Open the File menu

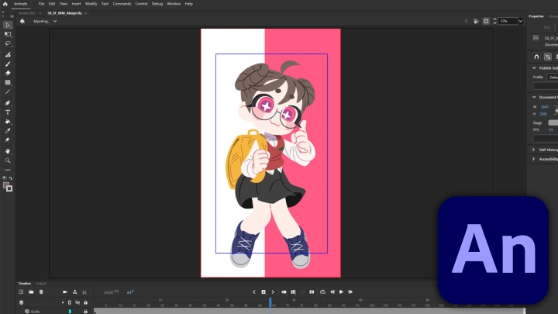point(41,4)
